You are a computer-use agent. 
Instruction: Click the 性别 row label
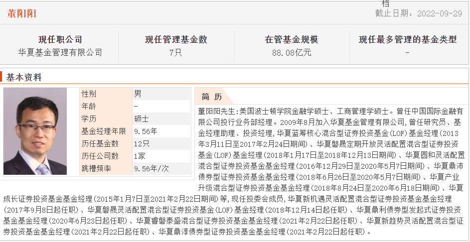tap(89, 94)
